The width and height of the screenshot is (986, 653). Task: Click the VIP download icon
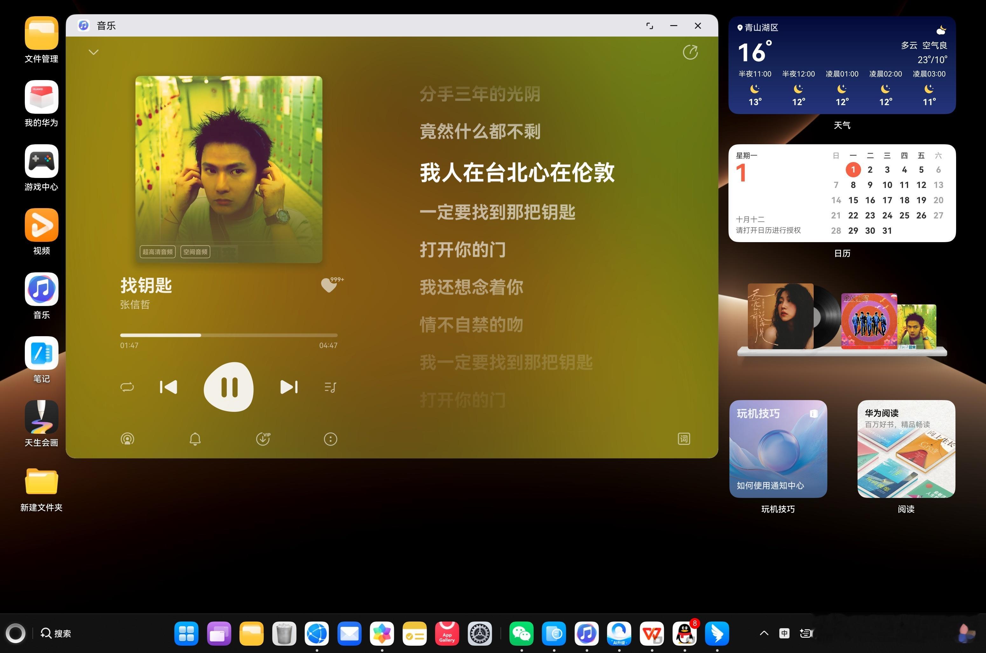[x=263, y=439]
